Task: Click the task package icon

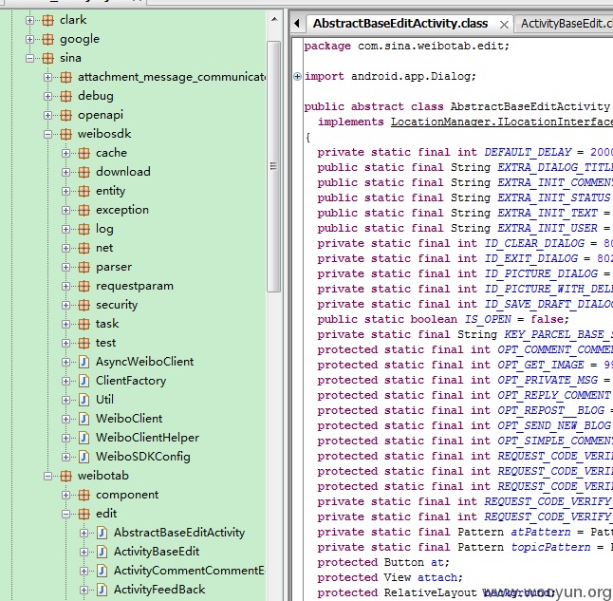Action: pos(84,324)
